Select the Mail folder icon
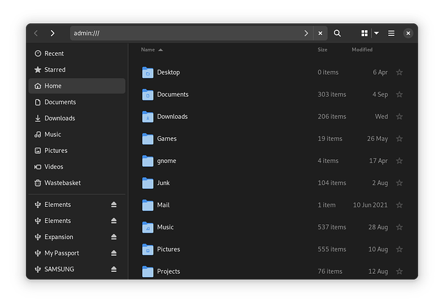The image size is (444, 308). (147, 206)
